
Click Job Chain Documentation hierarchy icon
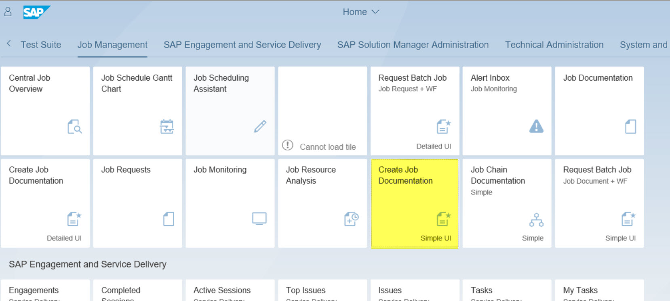pos(536,220)
